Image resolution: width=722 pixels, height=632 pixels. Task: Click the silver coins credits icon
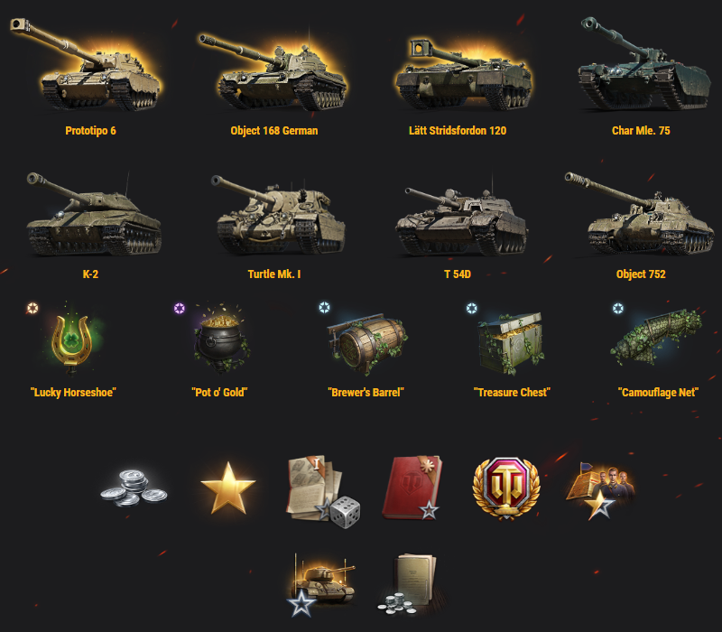[134, 488]
